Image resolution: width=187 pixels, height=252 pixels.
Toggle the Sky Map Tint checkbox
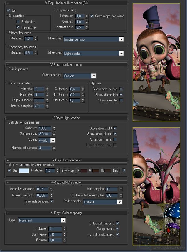(124, 171)
